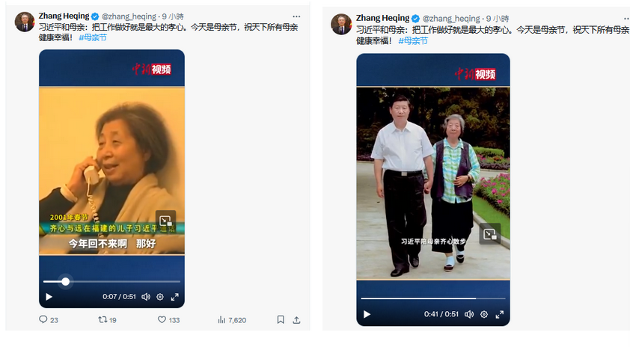Repost the tweet with 19 reposts
Image resolution: width=630 pixels, height=347 pixels.
tap(103, 319)
